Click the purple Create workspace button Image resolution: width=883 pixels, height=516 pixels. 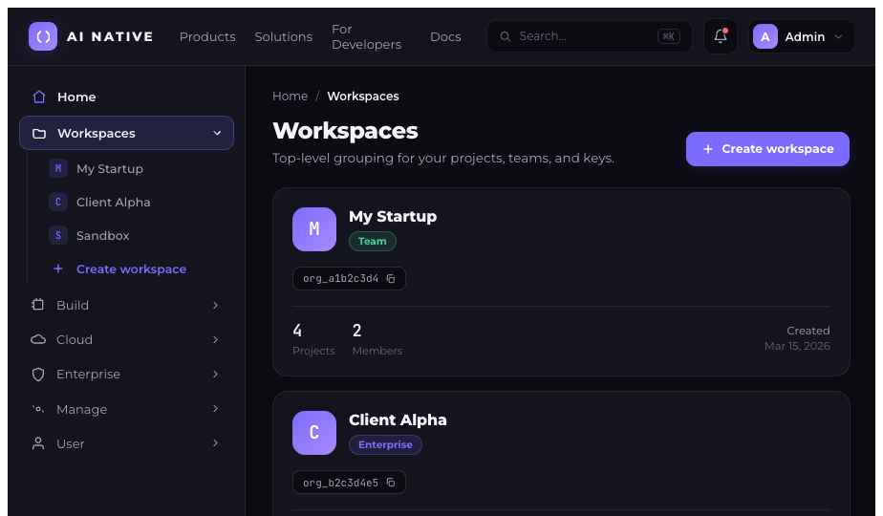(x=767, y=149)
